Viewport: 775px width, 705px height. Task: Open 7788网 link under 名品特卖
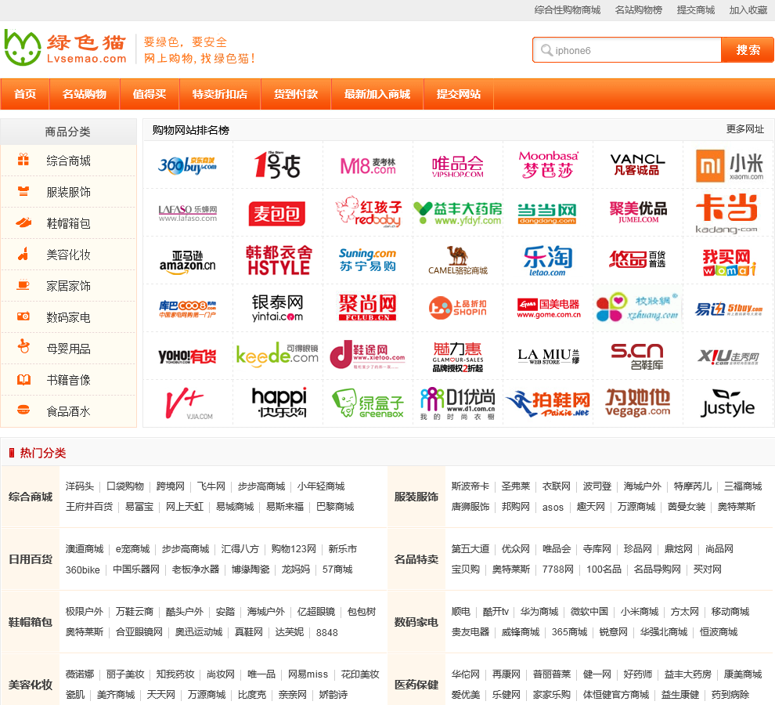pyautogui.click(x=557, y=569)
